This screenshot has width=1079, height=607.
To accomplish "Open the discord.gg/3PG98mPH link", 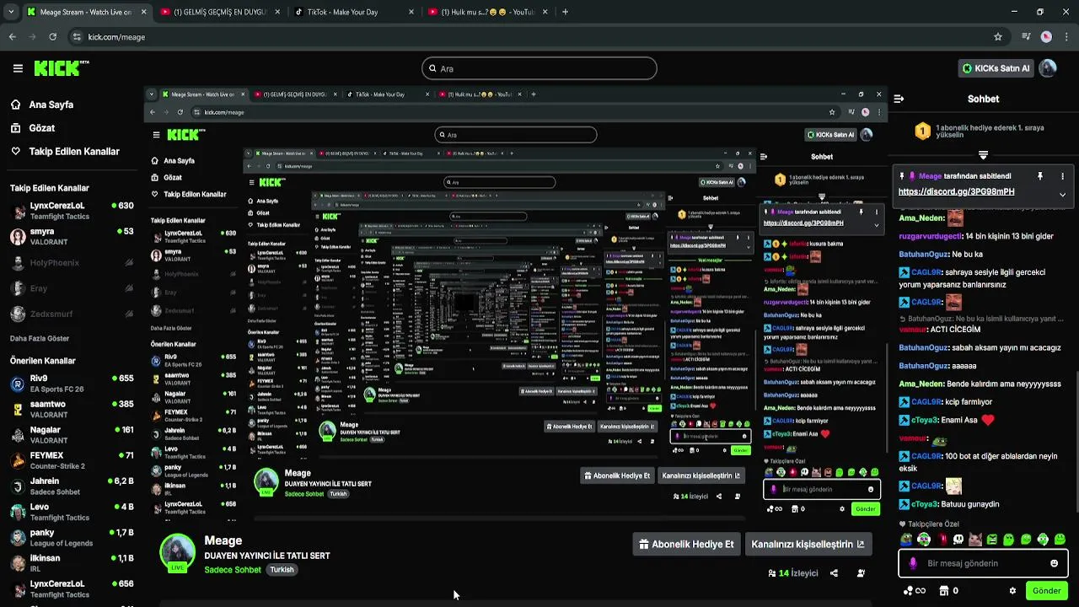I will pos(956,192).
